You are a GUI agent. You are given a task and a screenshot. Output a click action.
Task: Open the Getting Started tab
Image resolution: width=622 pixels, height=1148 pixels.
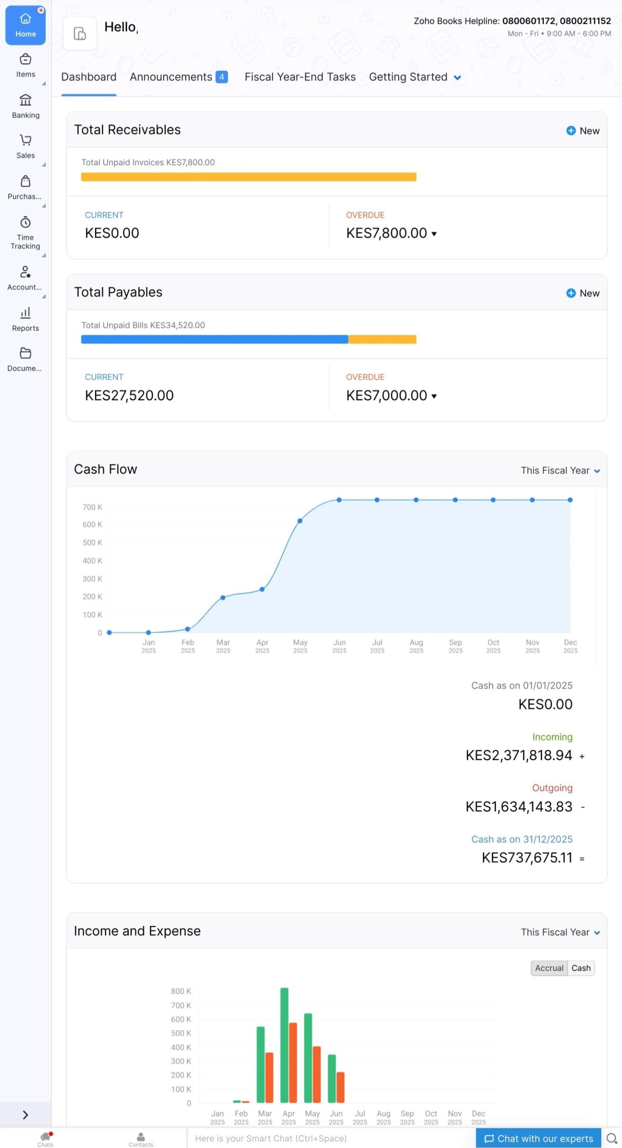[x=408, y=77]
